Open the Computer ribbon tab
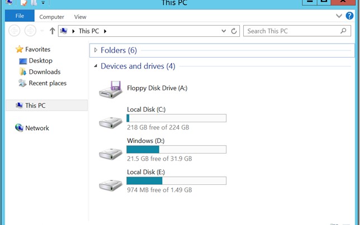 [51, 17]
